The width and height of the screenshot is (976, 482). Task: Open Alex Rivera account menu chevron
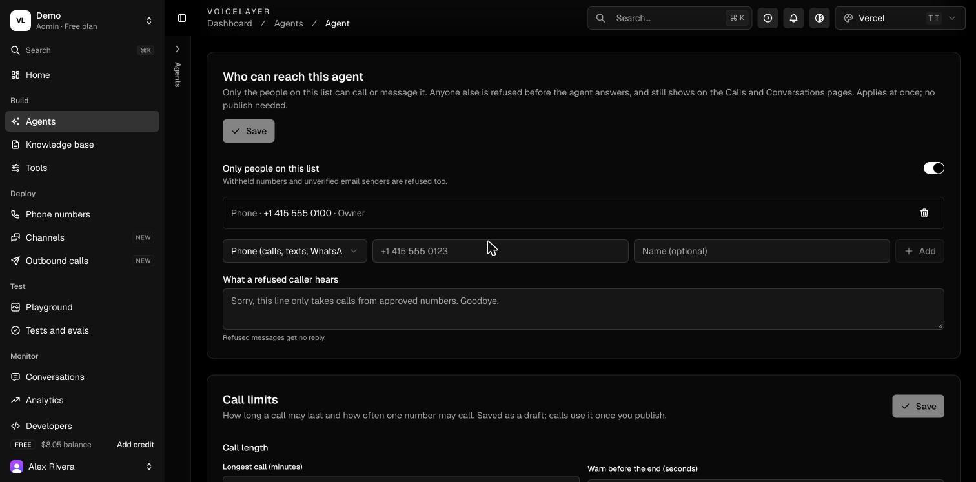149,467
